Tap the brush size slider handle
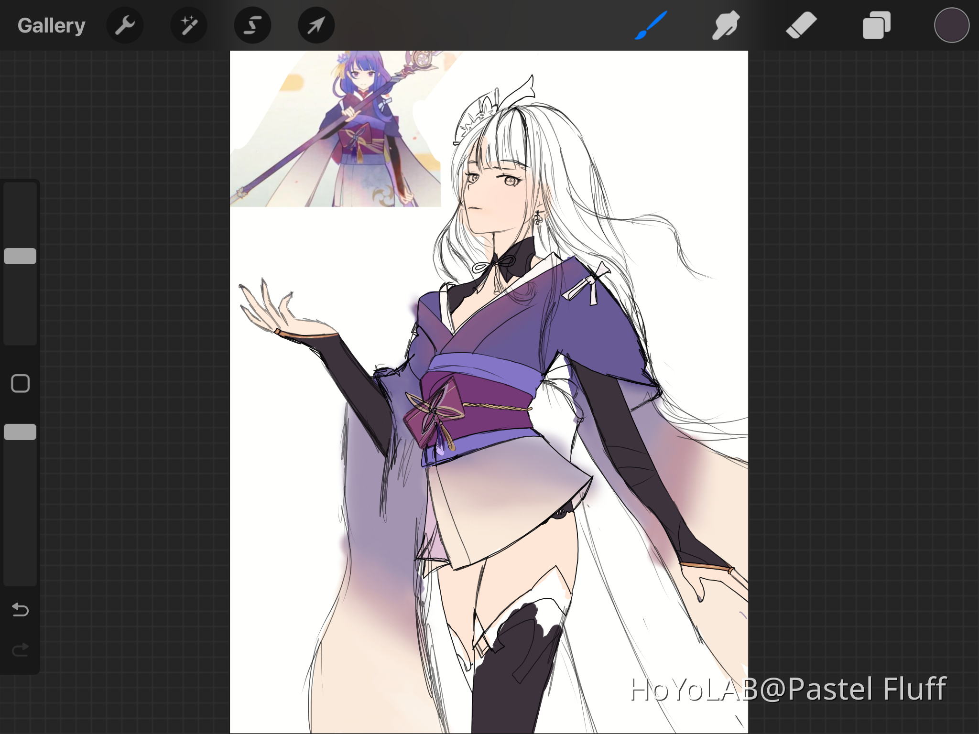 tap(20, 256)
